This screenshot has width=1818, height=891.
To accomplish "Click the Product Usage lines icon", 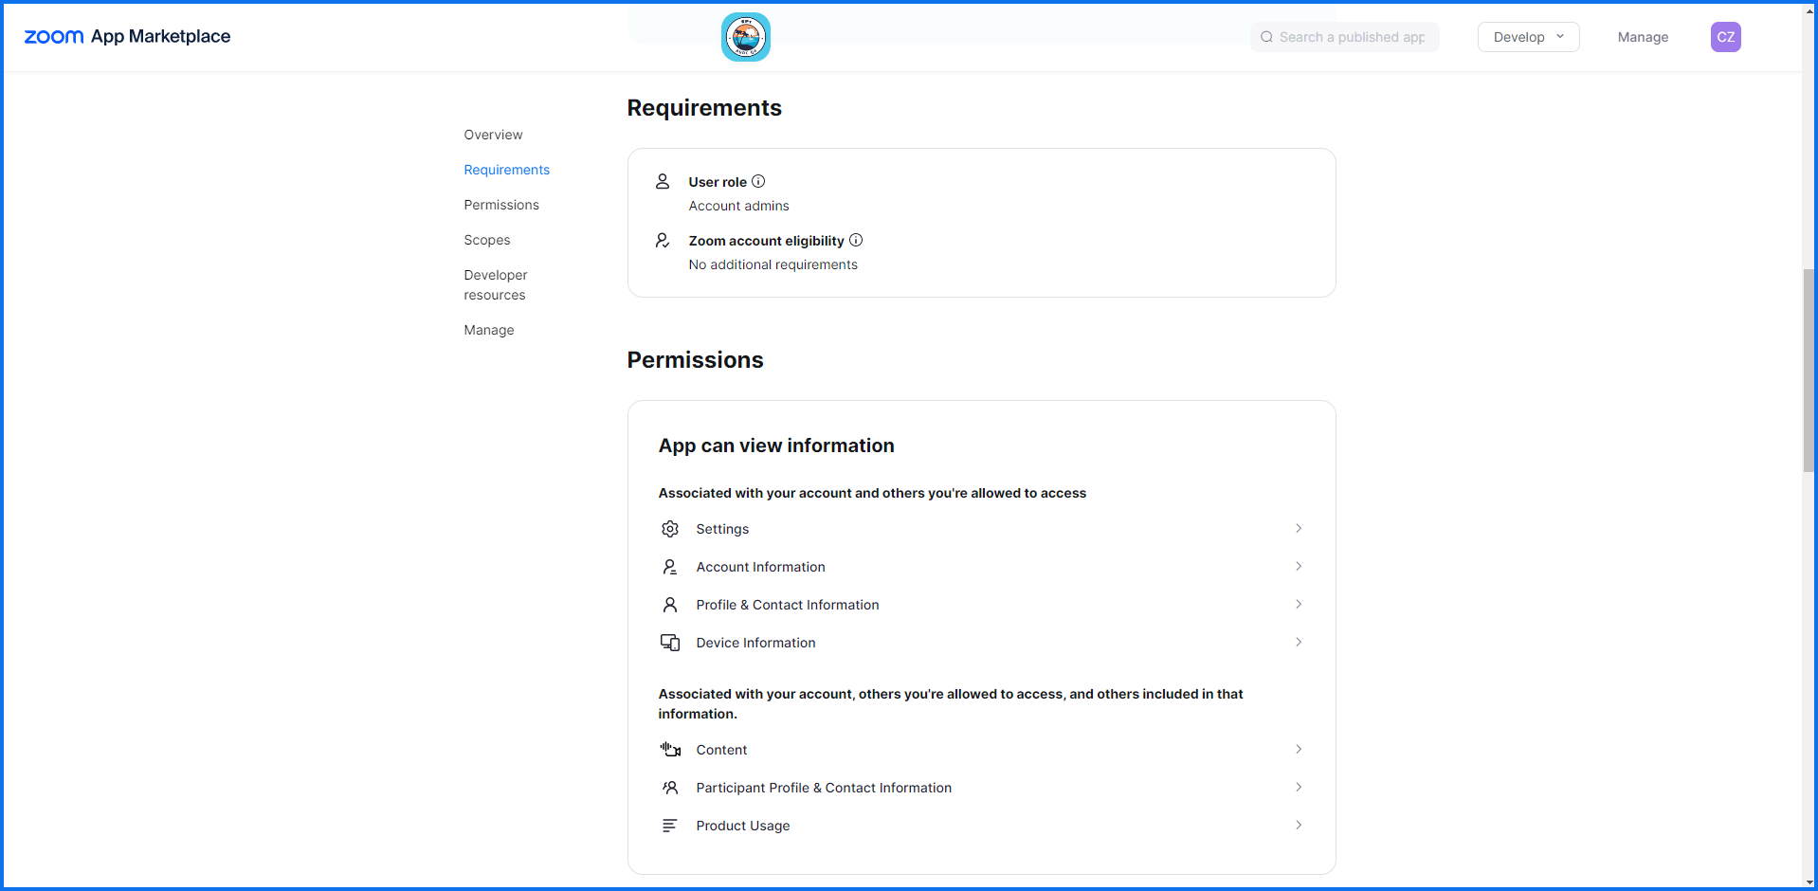I will tap(670, 826).
